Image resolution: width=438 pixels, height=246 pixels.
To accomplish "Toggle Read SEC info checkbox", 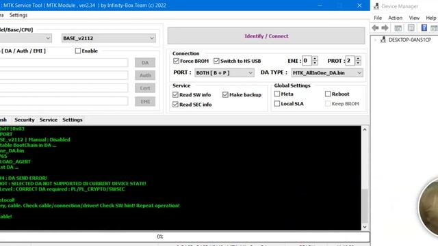I will pyautogui.click(x=175, y=105).
